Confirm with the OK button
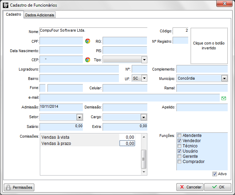235x195 pixels. 217,187
